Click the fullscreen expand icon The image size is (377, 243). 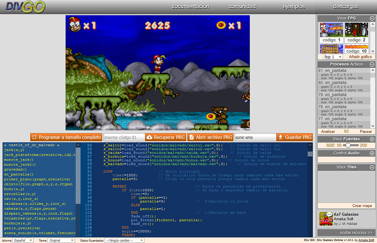pyautogui.click(x=34, y=137)
